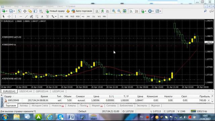Switch to История Счета tab
The height and width of the screenshot is (121, 215).
pos(40,106)
